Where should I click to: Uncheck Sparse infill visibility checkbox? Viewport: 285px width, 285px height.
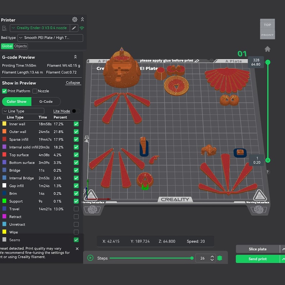76,139
